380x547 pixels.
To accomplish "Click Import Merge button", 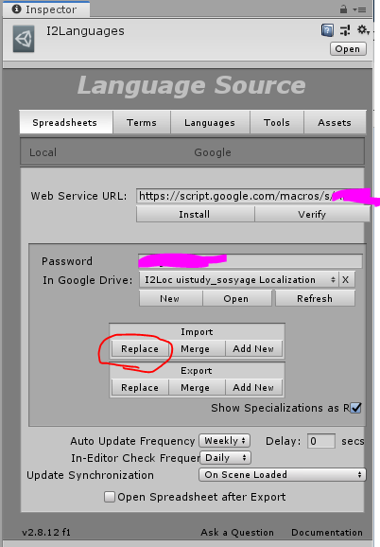I will [197, 349].
